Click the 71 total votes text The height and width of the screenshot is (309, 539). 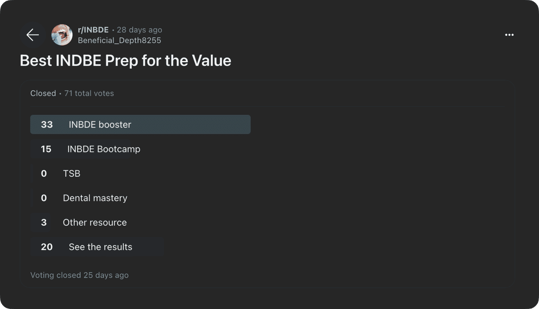pyautogui.click(x=89, y=93)
